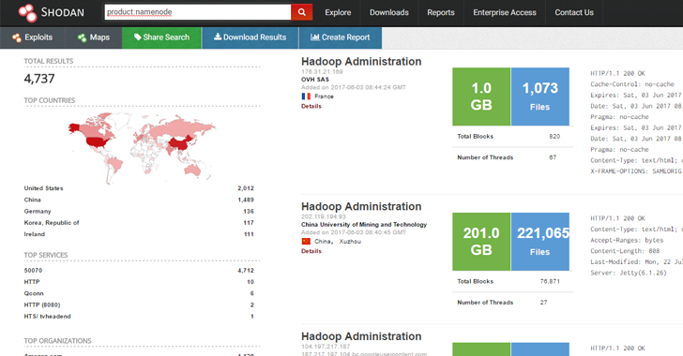
Task: Open the Contact Us page
Action: click(x=574, y=12)
